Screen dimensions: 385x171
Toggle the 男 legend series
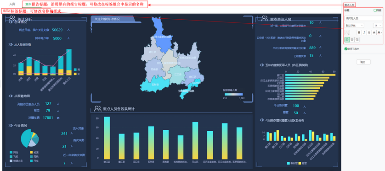[x=77, y=69]
